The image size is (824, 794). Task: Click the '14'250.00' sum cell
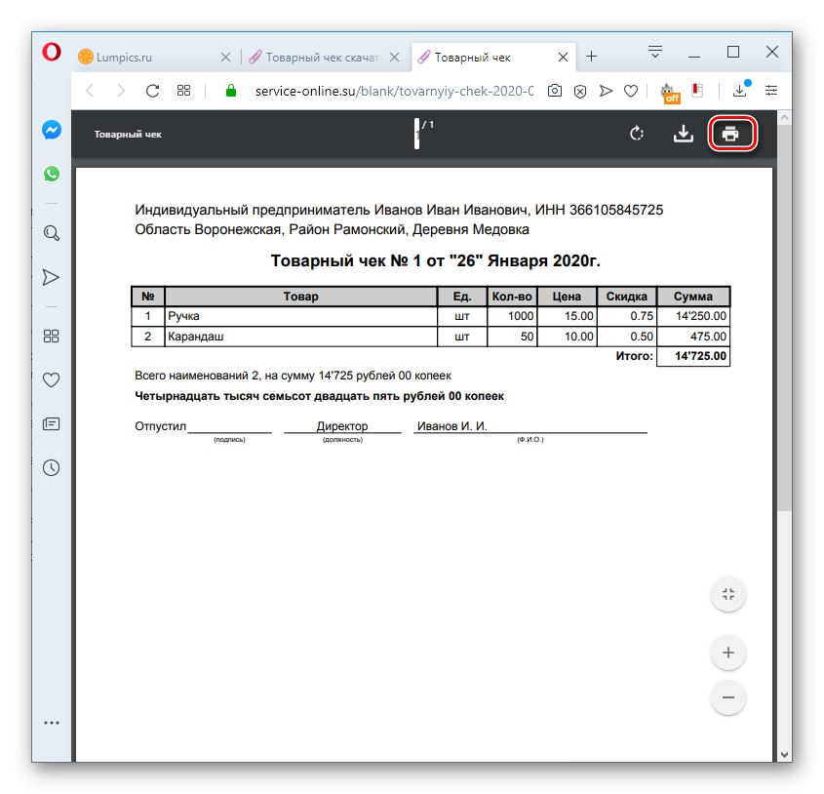[693, 316]
